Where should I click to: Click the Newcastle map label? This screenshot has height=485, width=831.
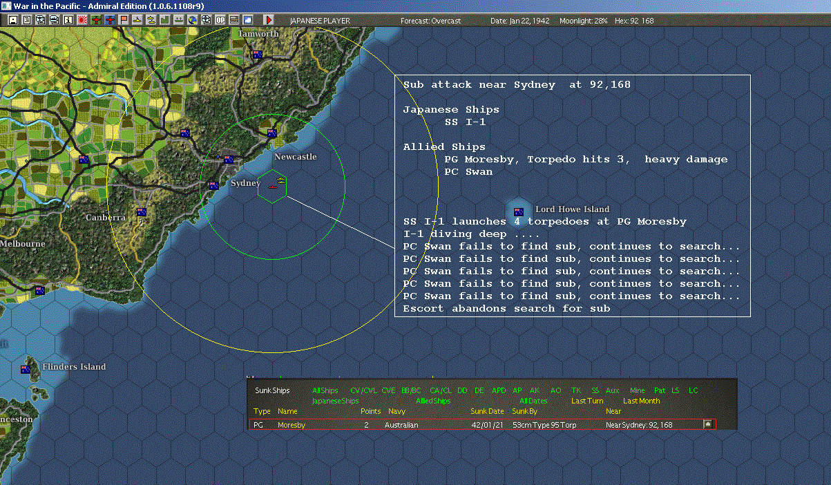[295, 157]
